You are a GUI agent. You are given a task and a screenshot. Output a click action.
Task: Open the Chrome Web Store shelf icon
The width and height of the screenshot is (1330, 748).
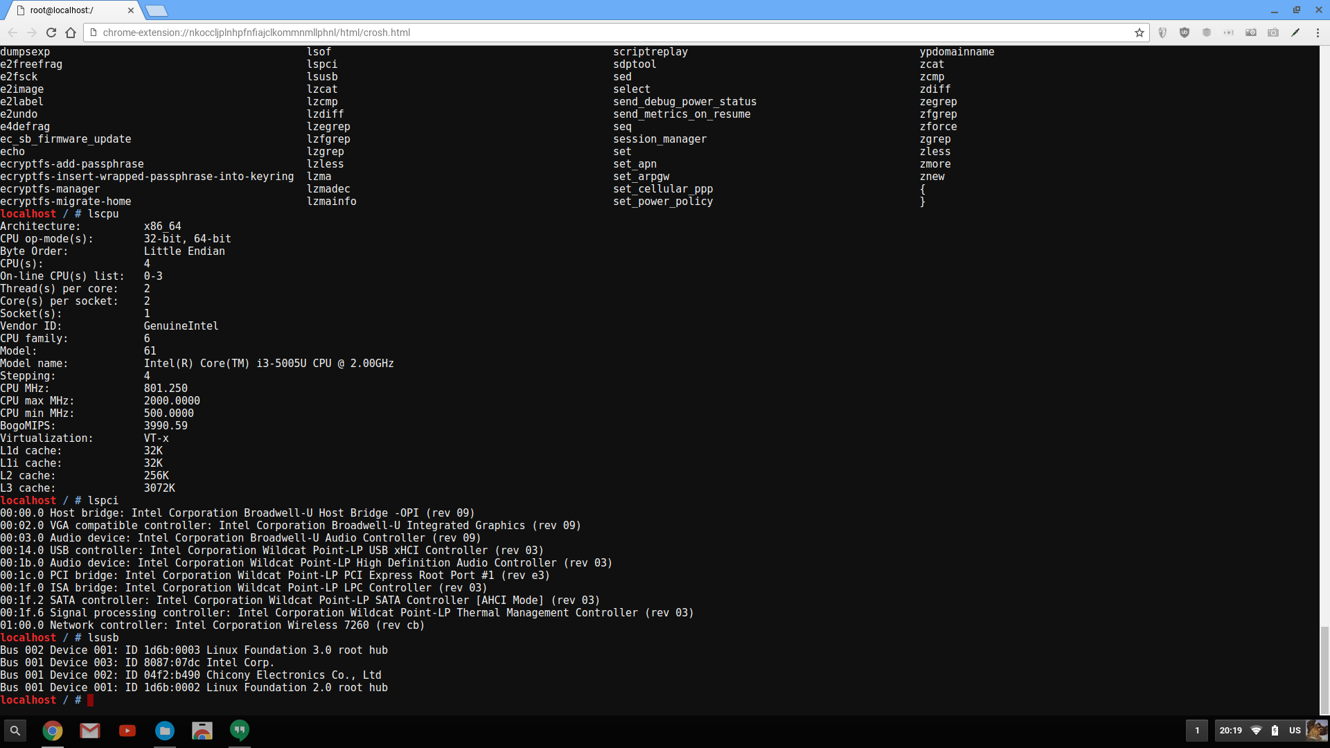pos(202,731)
